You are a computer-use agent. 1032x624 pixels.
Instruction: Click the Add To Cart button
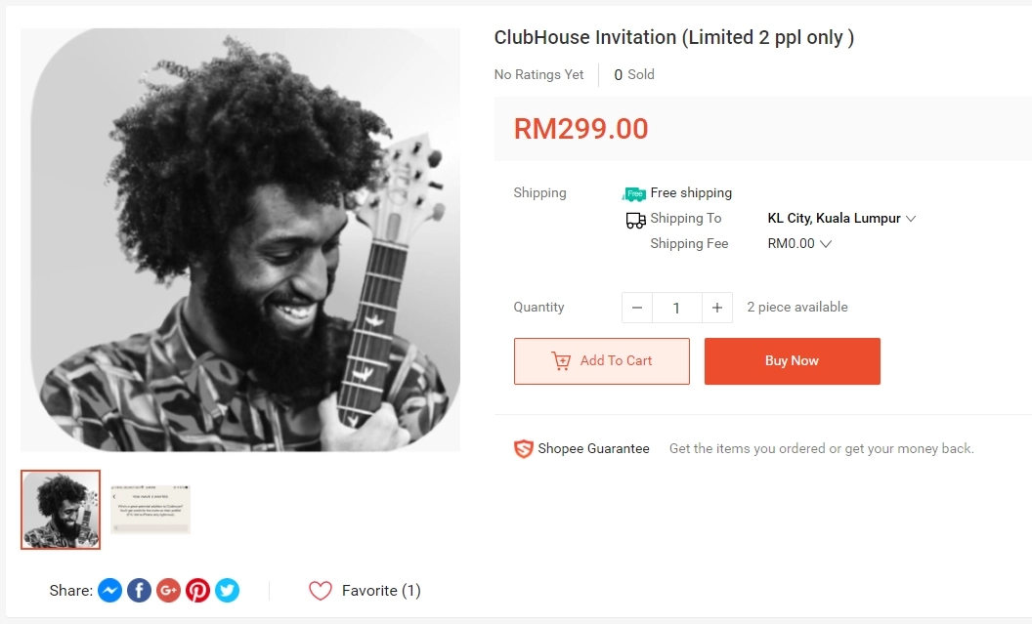pos(602,361)
